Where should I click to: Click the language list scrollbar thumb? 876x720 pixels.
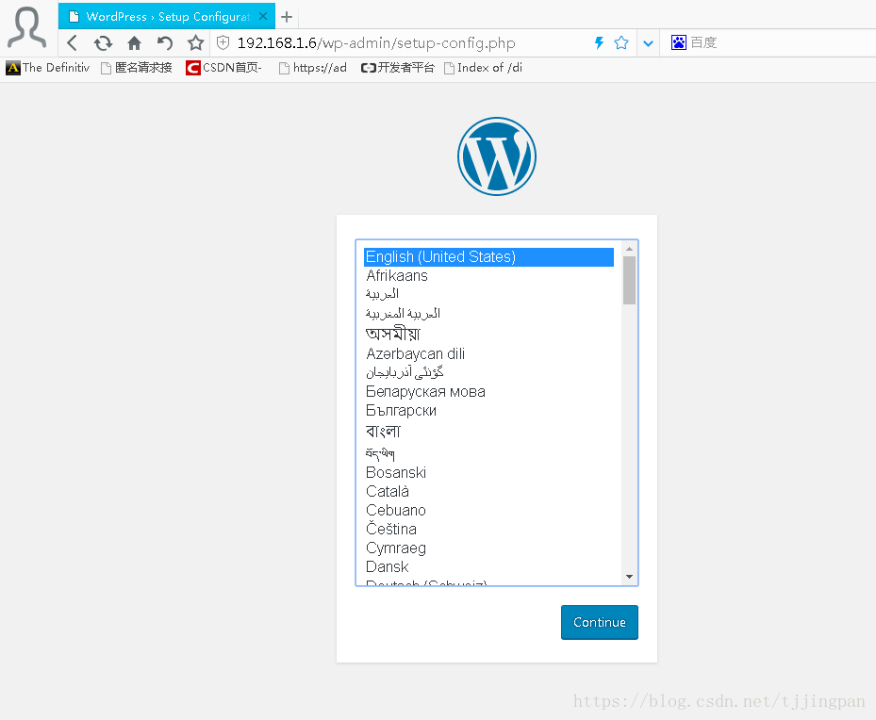[x=629, y=280]
